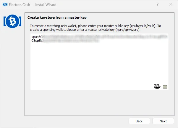Click the 'Install Wizard' title text
This screenshot has height=128, width=178.
(46, 5)
